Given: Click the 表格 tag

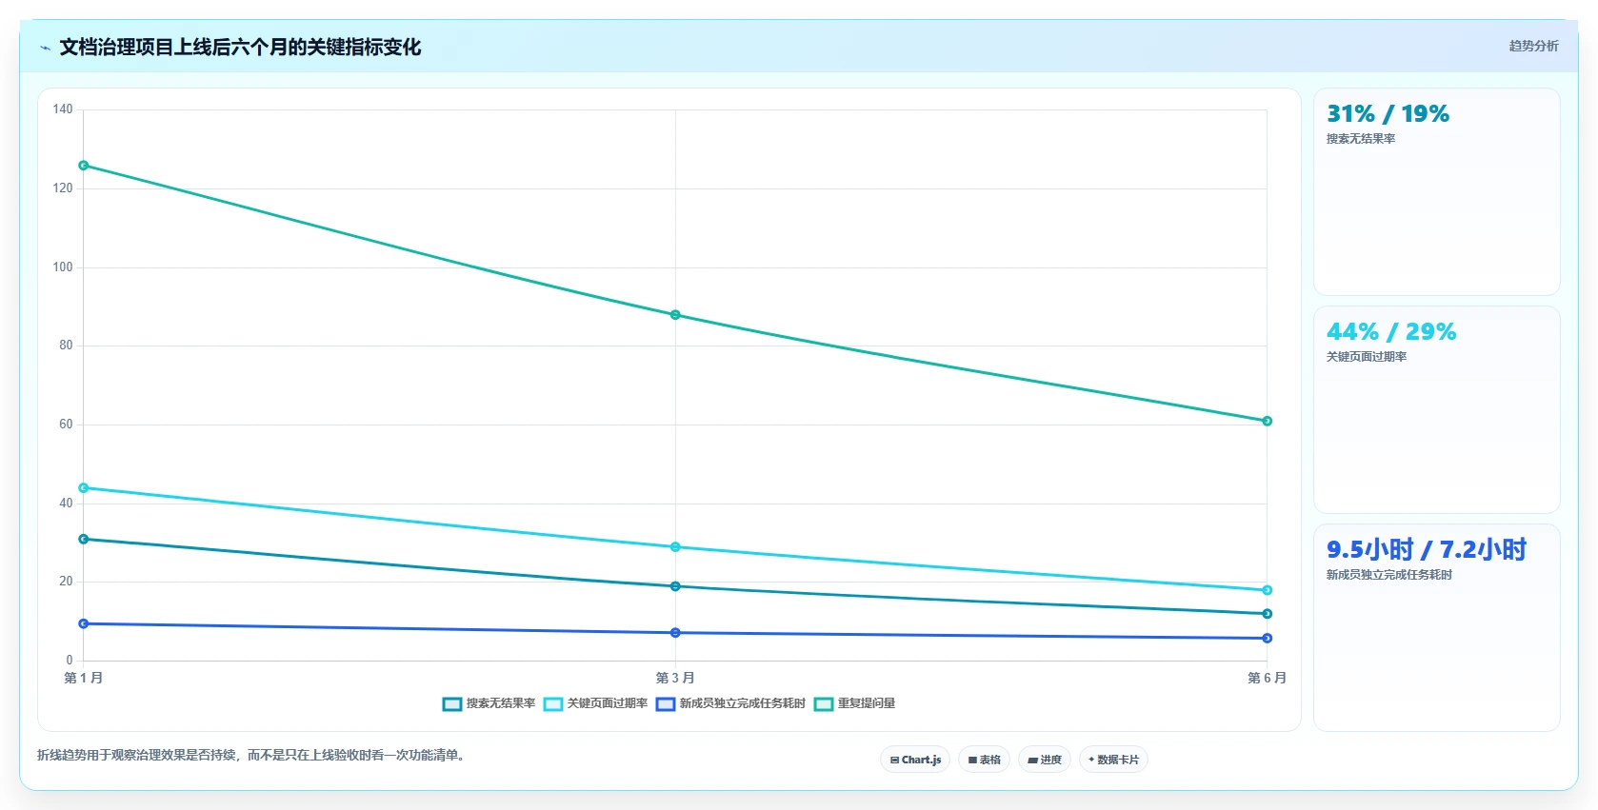Looking at the screenshot, I should tap(985, 760).
